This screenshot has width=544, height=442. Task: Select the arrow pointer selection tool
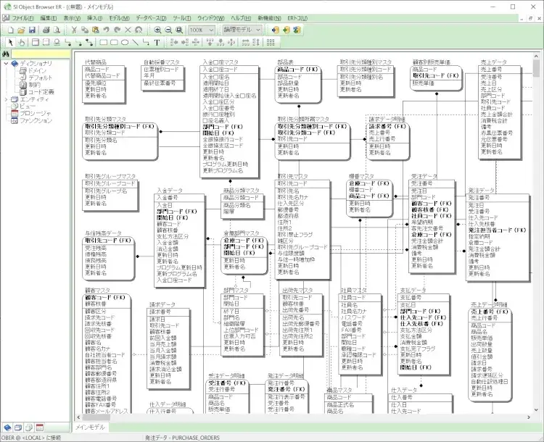tap(10, 43)
